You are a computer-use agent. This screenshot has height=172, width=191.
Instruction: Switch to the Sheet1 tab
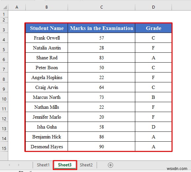click(43, 165)
